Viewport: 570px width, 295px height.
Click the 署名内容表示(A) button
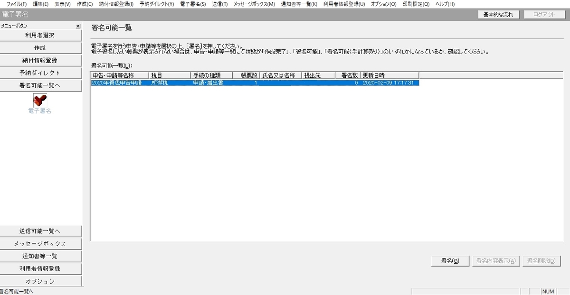[495, 261]
